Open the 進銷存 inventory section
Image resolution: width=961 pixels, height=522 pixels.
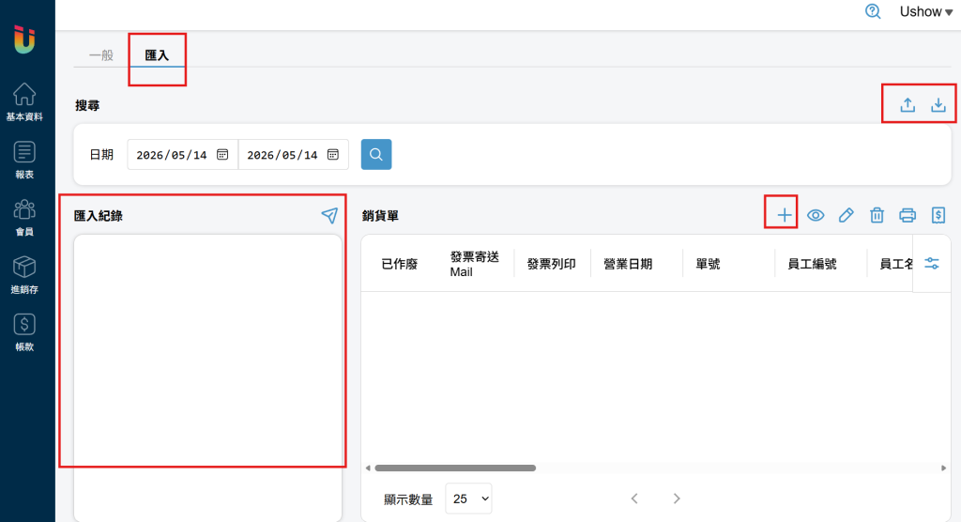(24, 275)
